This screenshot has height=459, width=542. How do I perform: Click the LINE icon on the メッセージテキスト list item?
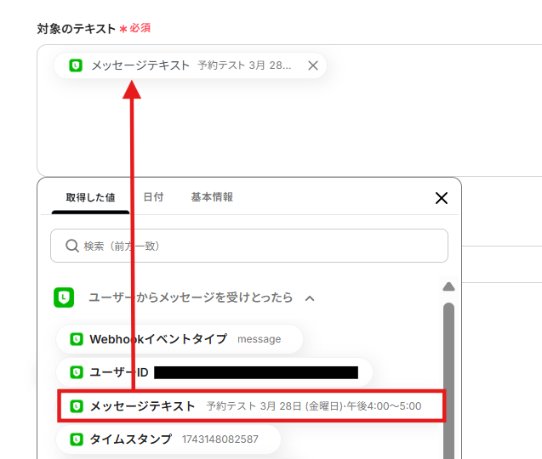[77, 406]
